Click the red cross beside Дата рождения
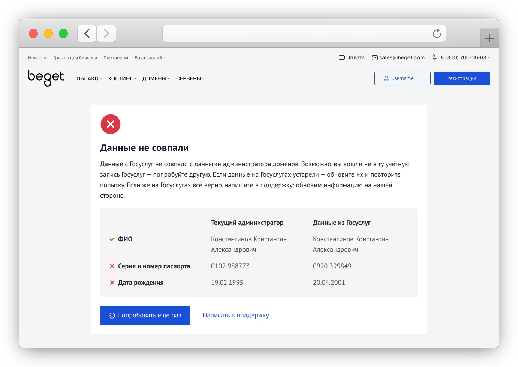 point(112,283)
